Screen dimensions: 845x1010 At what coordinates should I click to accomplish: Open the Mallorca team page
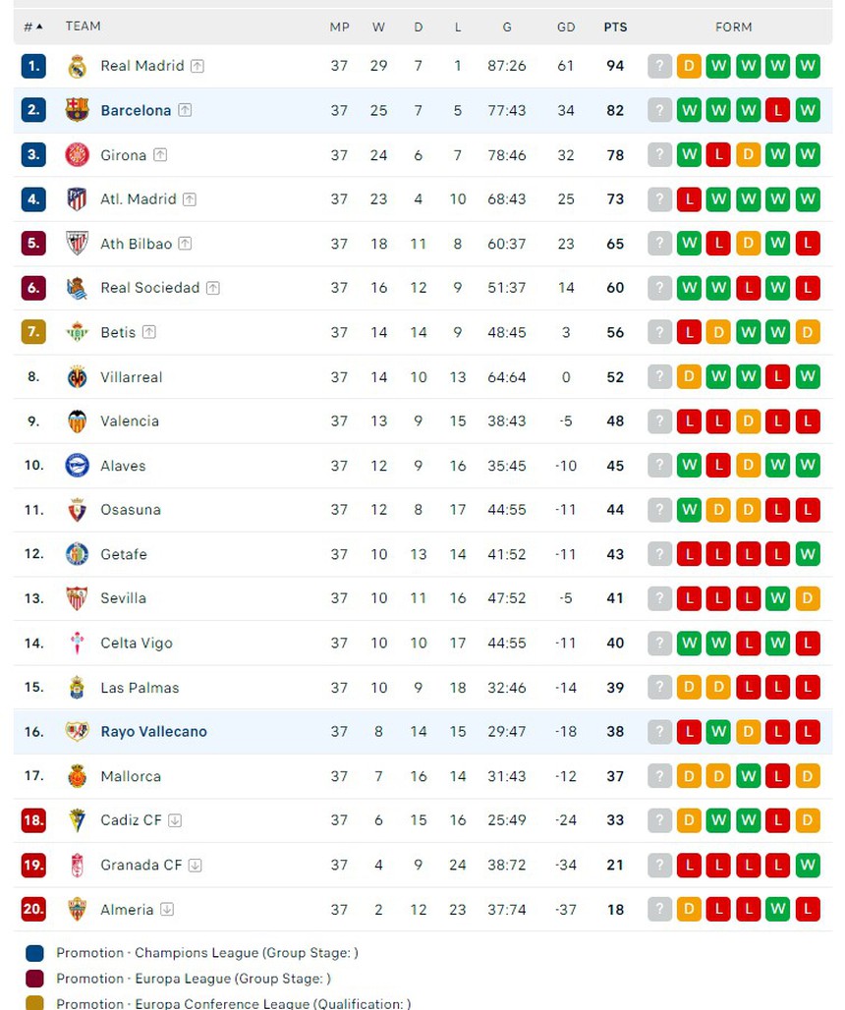tap(131, 776)
